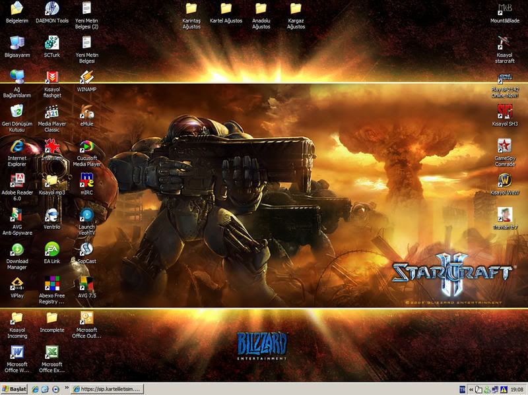The image size is (528, 395).
Task: Open Download Manager icon
Action: 17,256
